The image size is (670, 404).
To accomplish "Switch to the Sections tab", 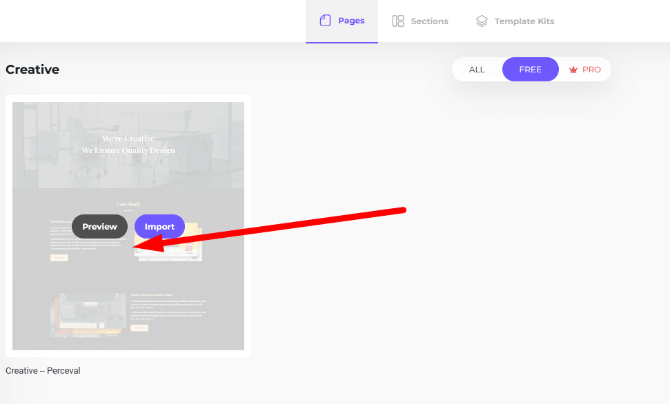I will [420, 21].
